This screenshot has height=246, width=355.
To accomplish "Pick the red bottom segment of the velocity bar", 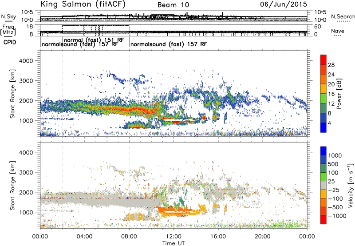I will point(323,220).
